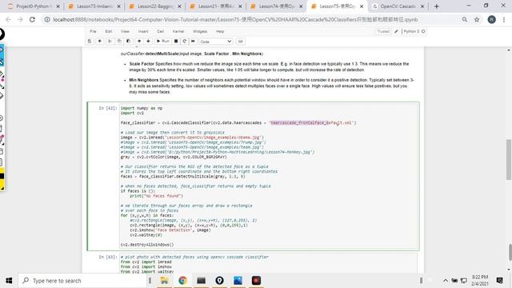Go forward in browser history
The height and width of the screenshot is (288, 512).
coord(20,19)
